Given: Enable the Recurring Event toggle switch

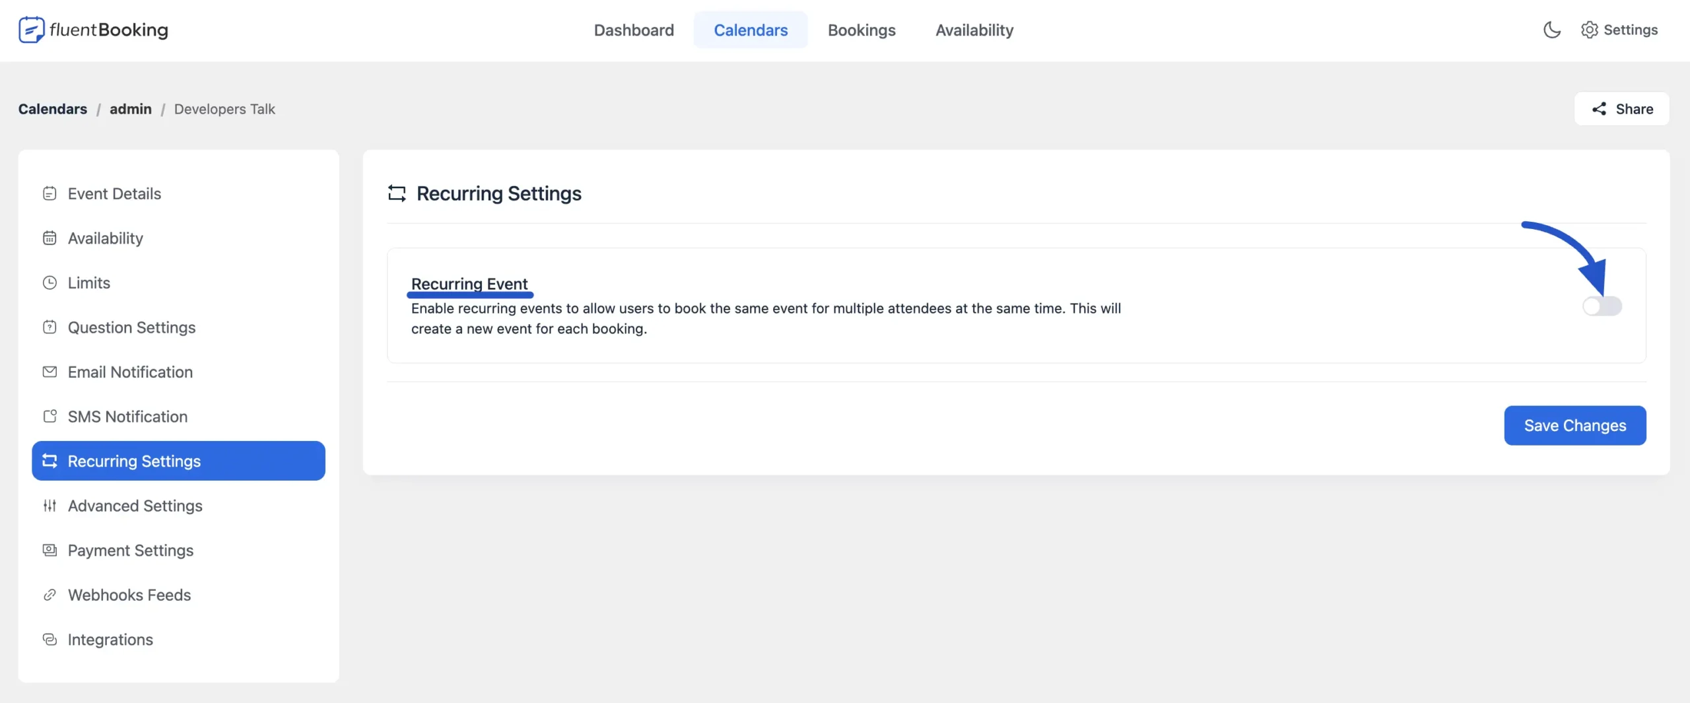Looking at the screenshot, I should [1602, 306].
